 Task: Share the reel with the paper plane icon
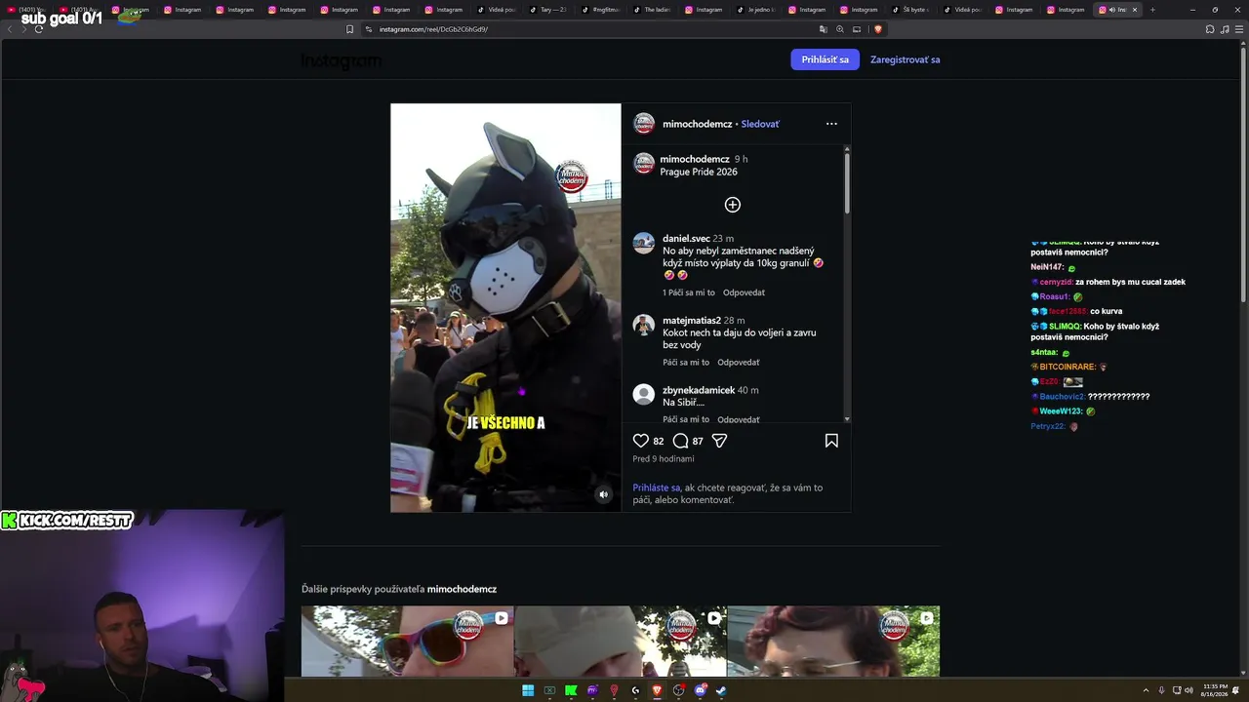720,441
